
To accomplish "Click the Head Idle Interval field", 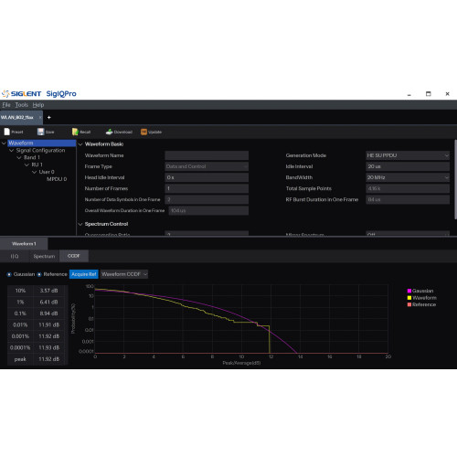I will (x=207, y=177).
